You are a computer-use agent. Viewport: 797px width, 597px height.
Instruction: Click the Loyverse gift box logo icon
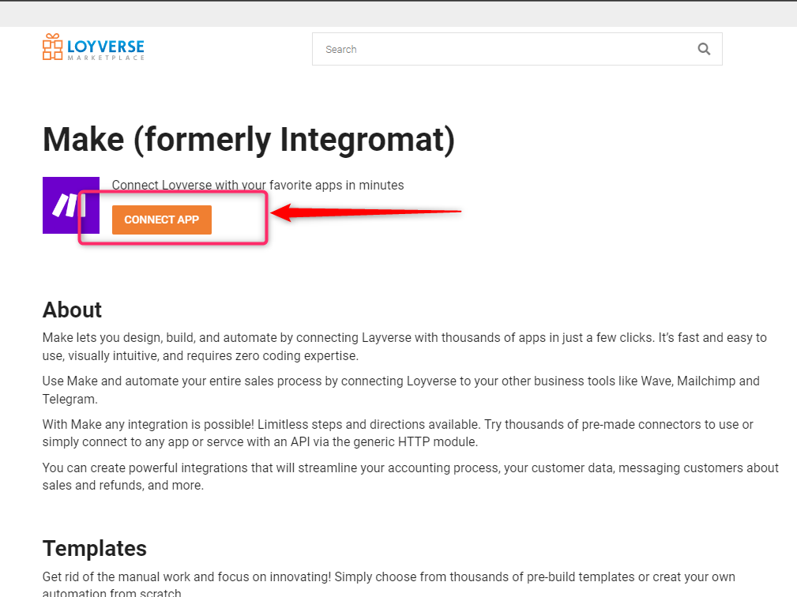coord(52,47)
